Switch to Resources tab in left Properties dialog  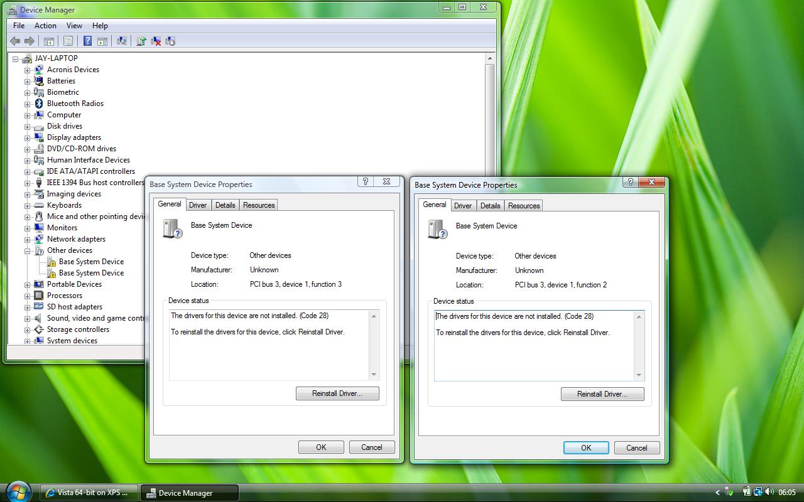(259, 205)
